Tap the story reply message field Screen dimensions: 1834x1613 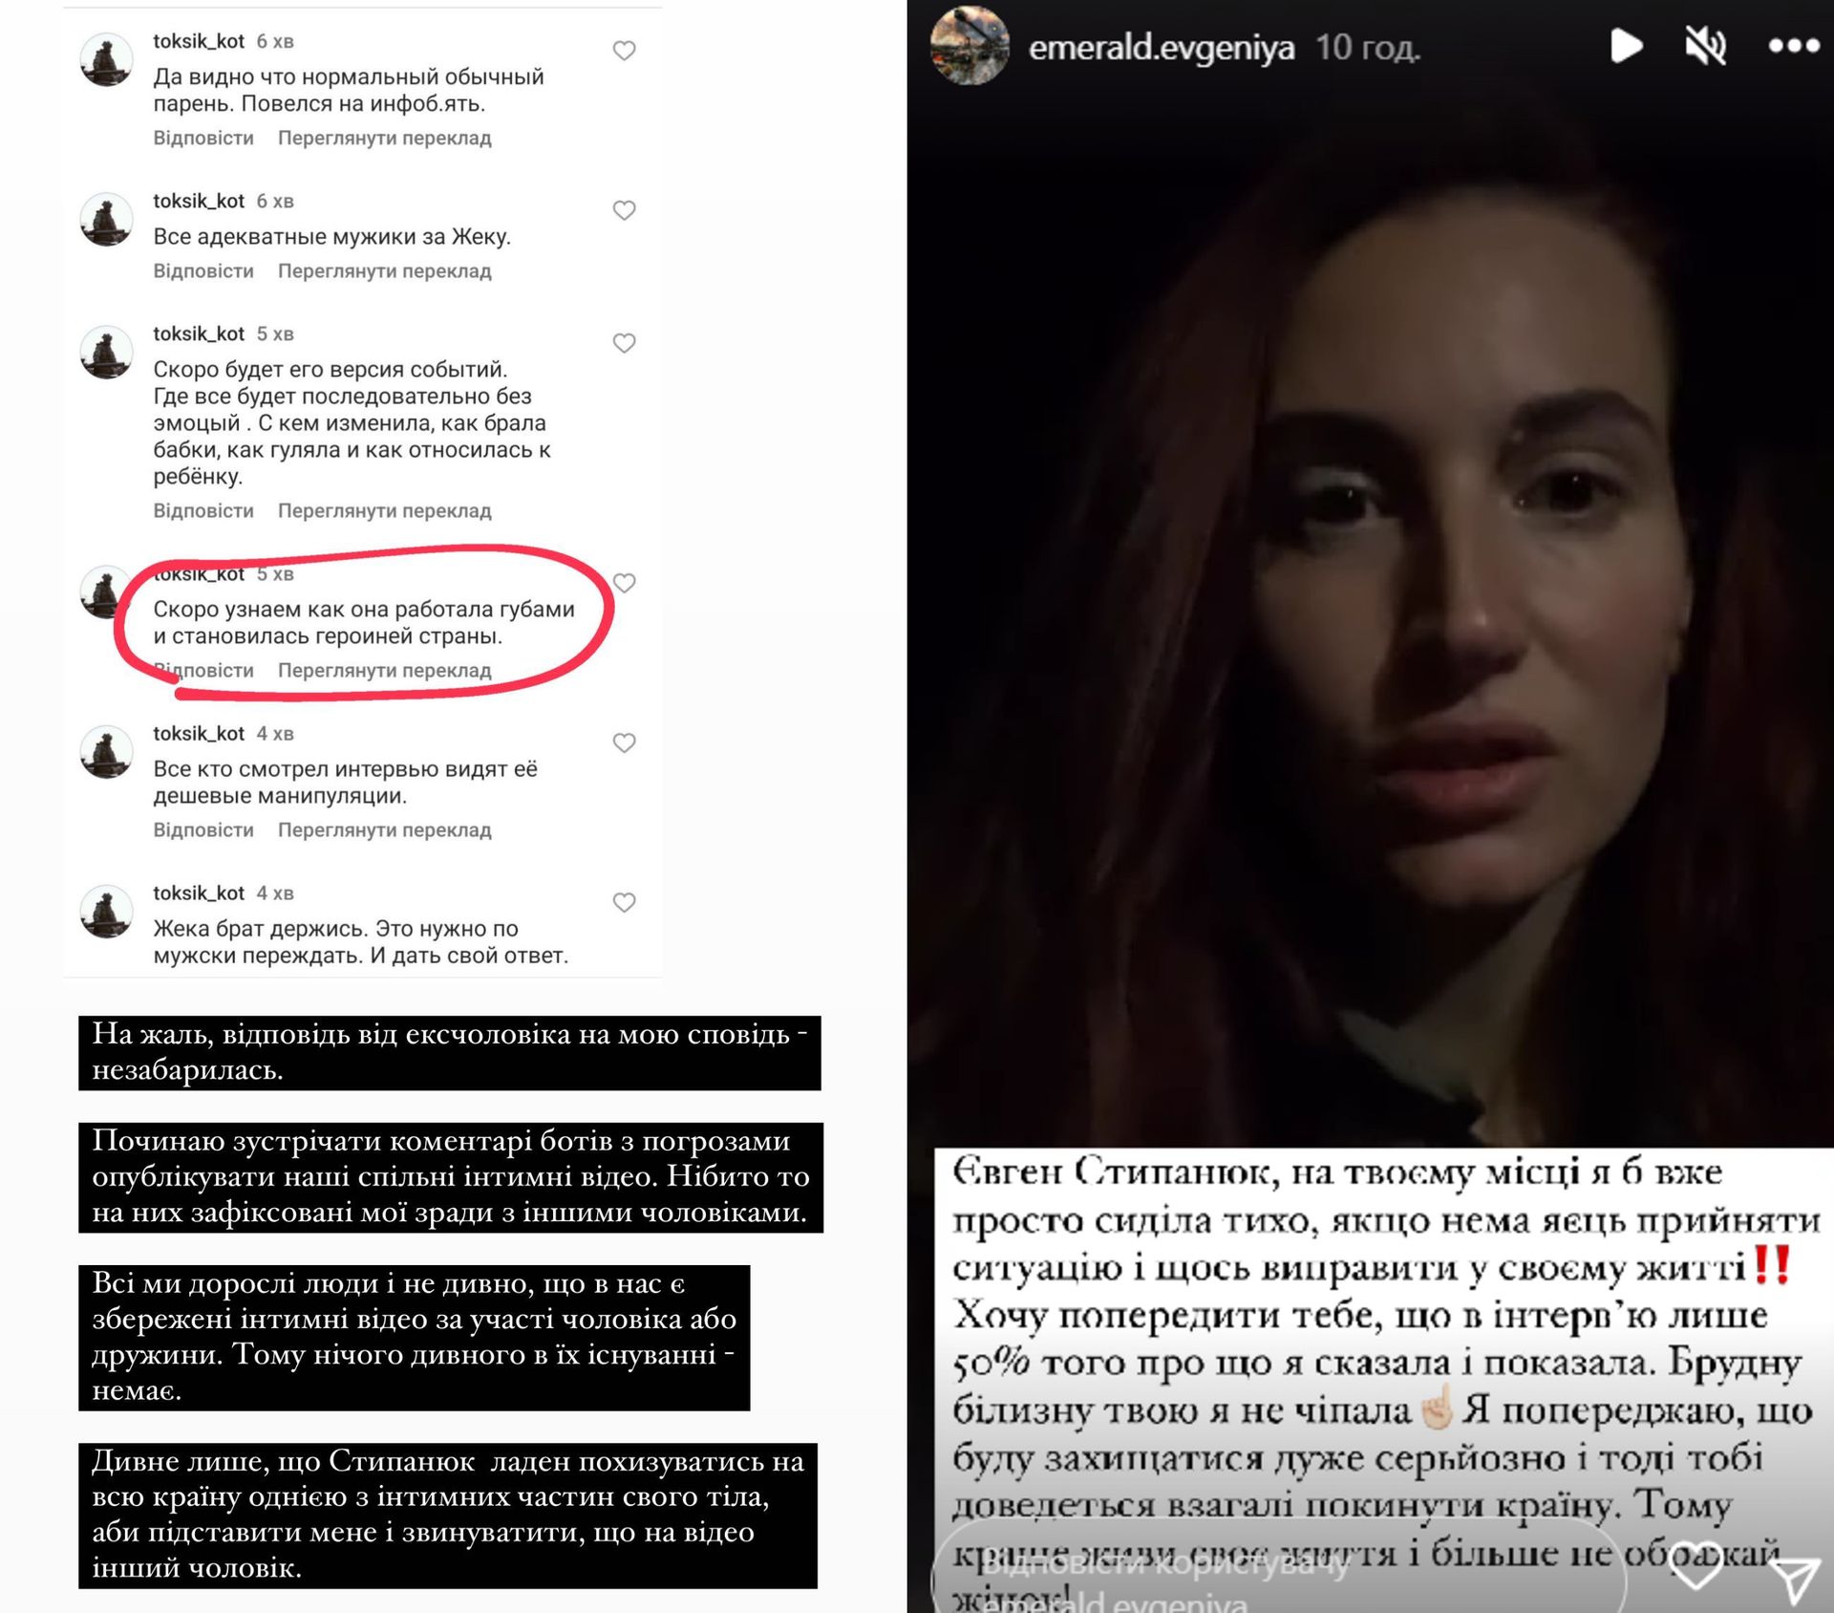1278,1577
